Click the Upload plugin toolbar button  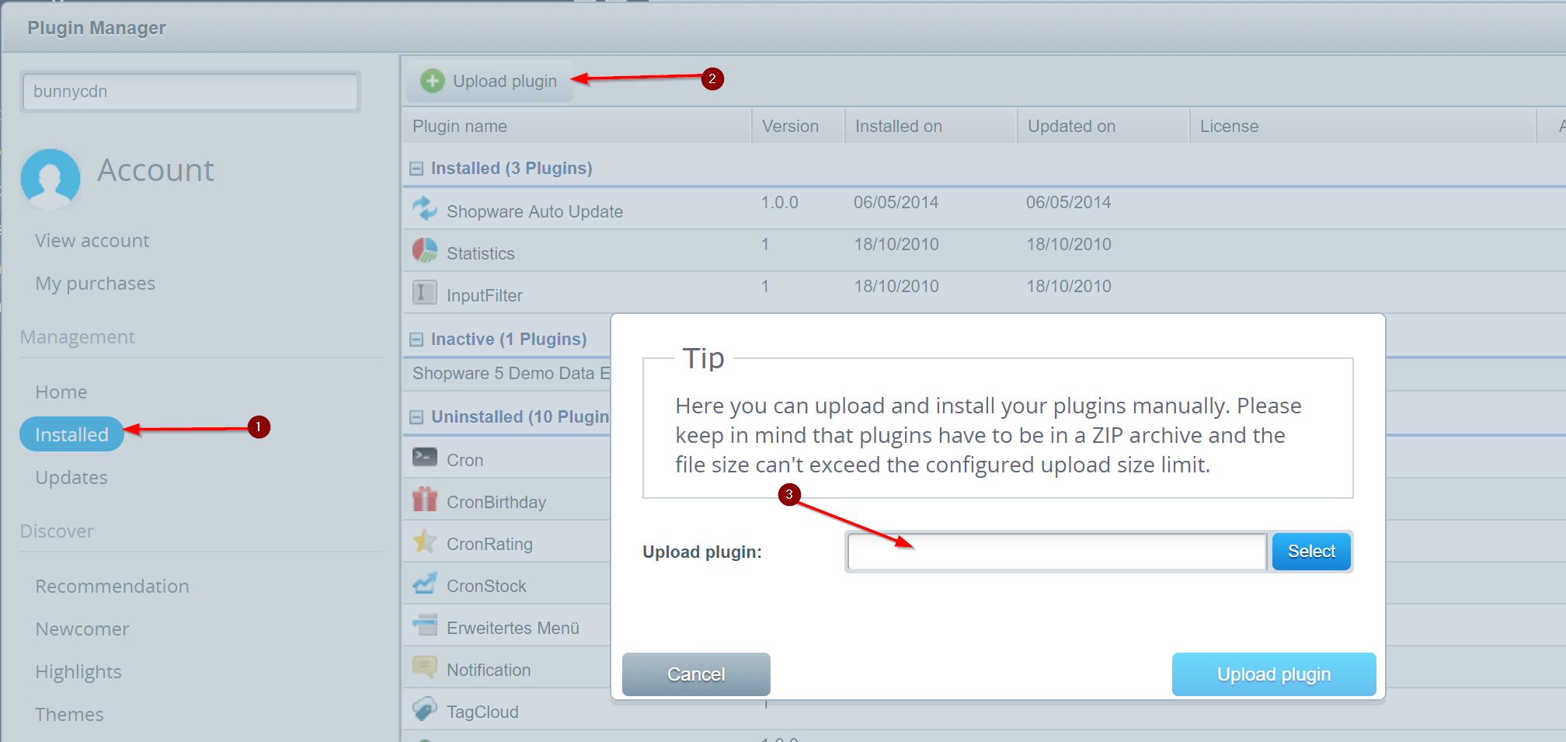[489, 81]
